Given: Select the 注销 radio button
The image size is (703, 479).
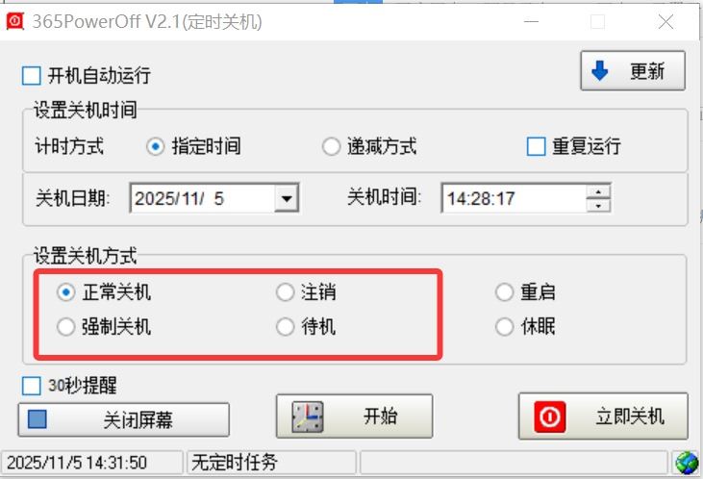Looking at the screenshot, I should pos(286,292).
